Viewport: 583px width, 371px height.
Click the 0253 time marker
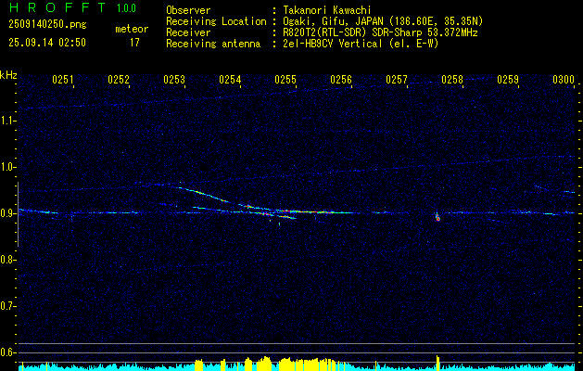coord(174,80)
